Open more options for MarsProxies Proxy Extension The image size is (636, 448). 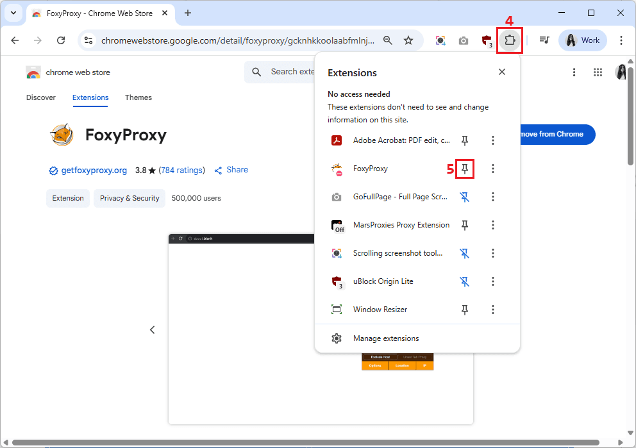[x=493, y=225]
